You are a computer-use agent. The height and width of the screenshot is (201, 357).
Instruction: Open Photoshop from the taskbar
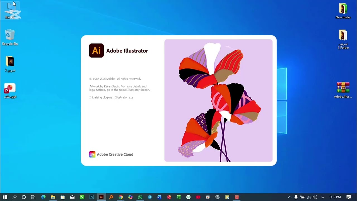pyautogui.click(x=91, y=197)
